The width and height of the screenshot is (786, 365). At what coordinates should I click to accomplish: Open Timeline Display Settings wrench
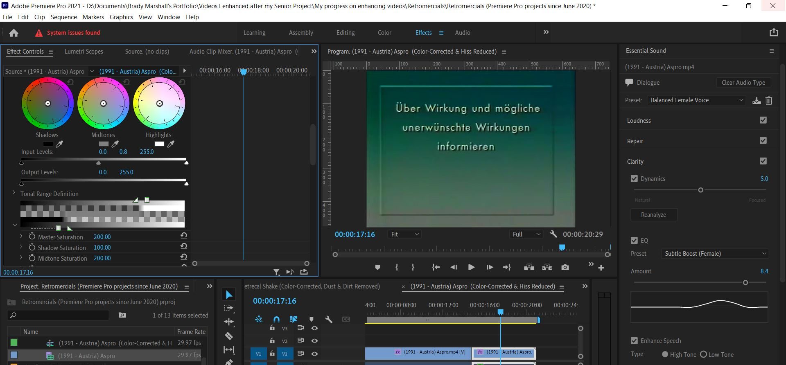click(x=328, y=319)
